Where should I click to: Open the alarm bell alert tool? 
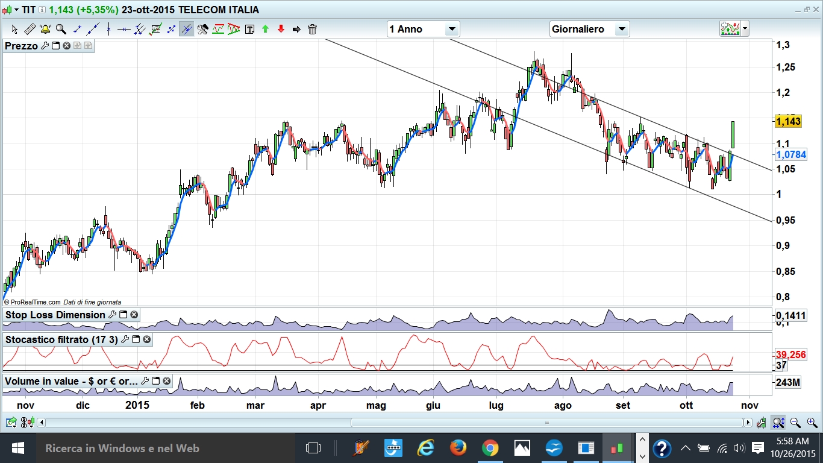point(45,29)
